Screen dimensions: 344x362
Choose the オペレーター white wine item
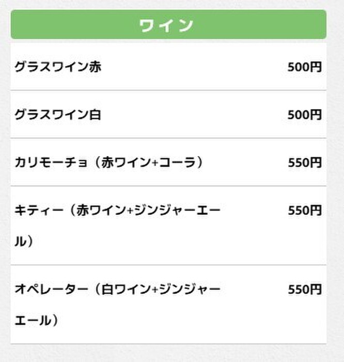coord(168,305)
